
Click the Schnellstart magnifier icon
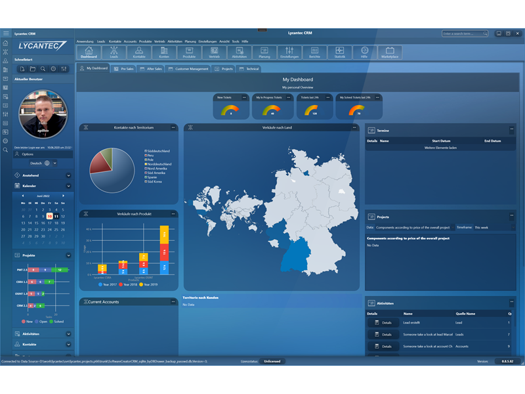(43, 69)
